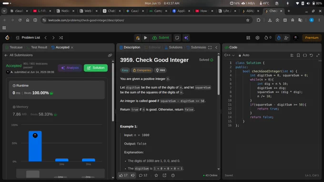Format code with the align icon
Screen dimensions: 324x182
[292, 55]
